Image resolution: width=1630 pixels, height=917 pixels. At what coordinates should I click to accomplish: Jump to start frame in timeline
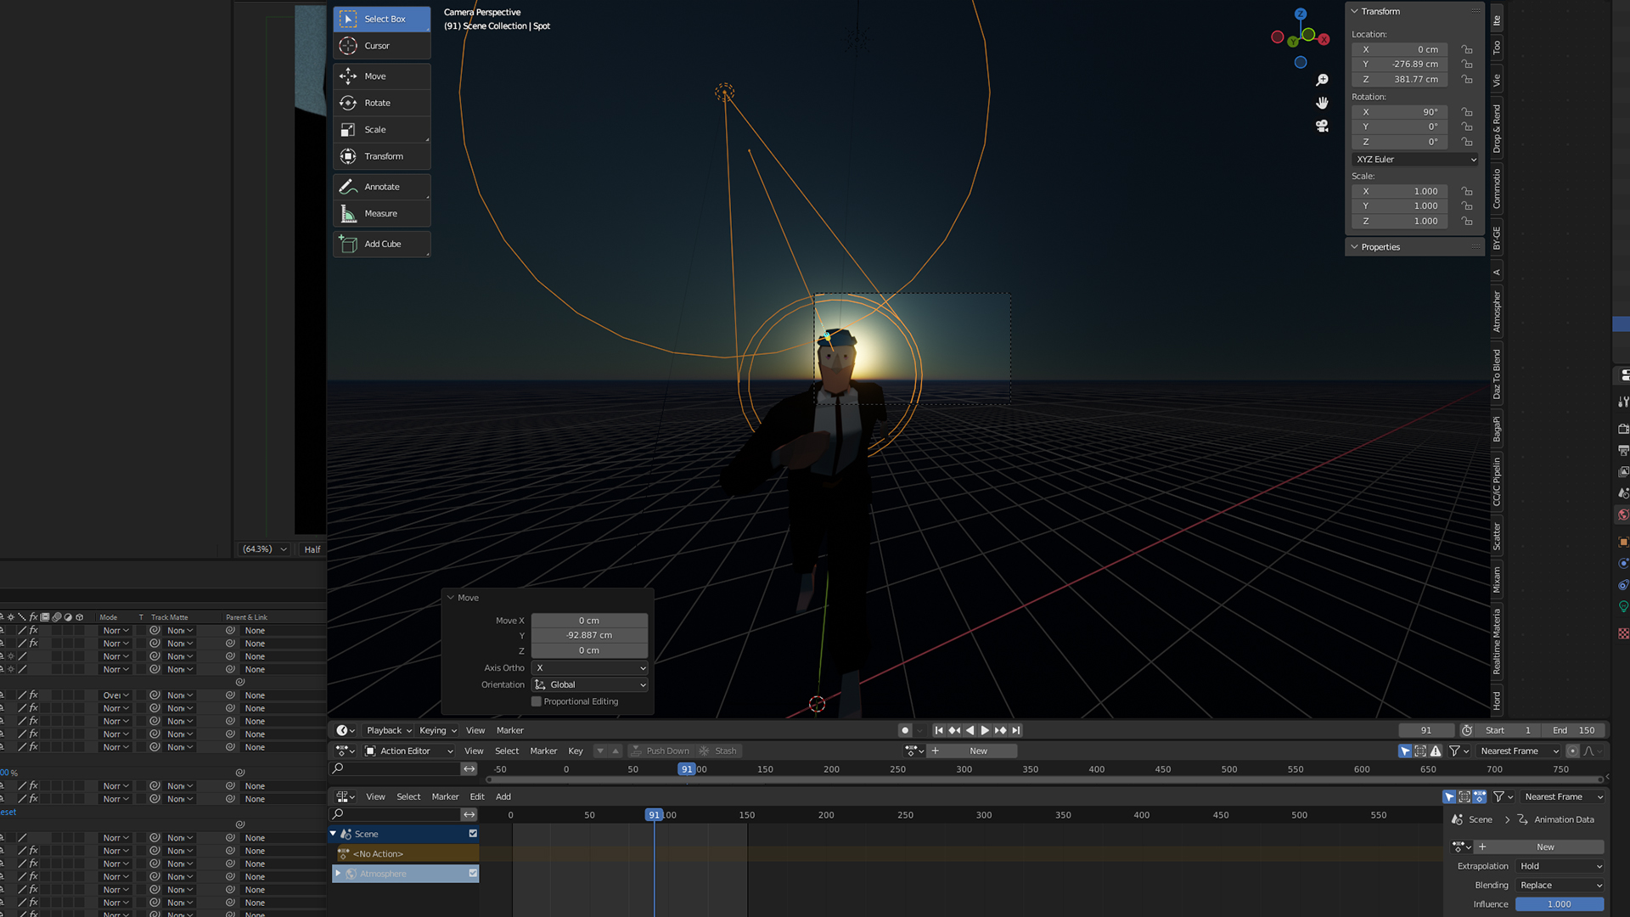click(939, 730)
